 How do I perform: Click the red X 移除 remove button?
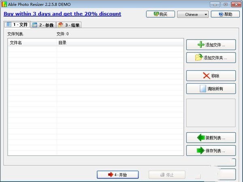[x=211, y=76]
